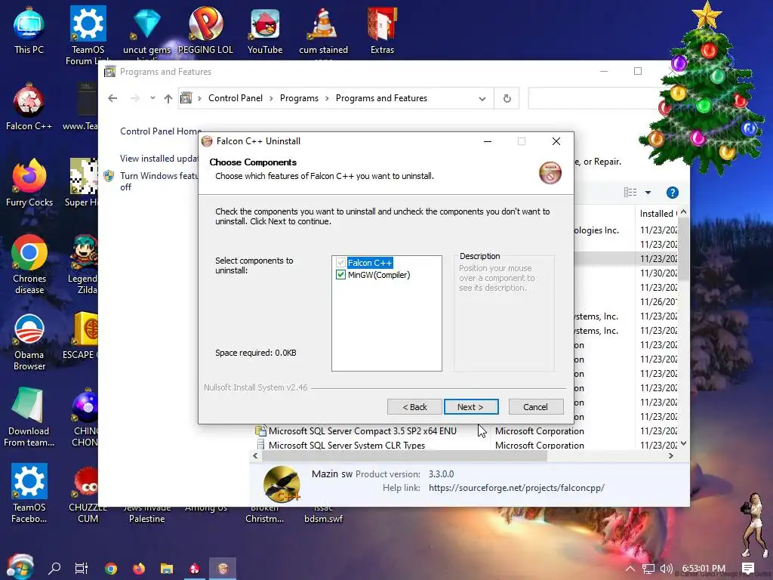Open the Obama Browser desktop icon
This screenshot has height=580, width=773.
29,342
